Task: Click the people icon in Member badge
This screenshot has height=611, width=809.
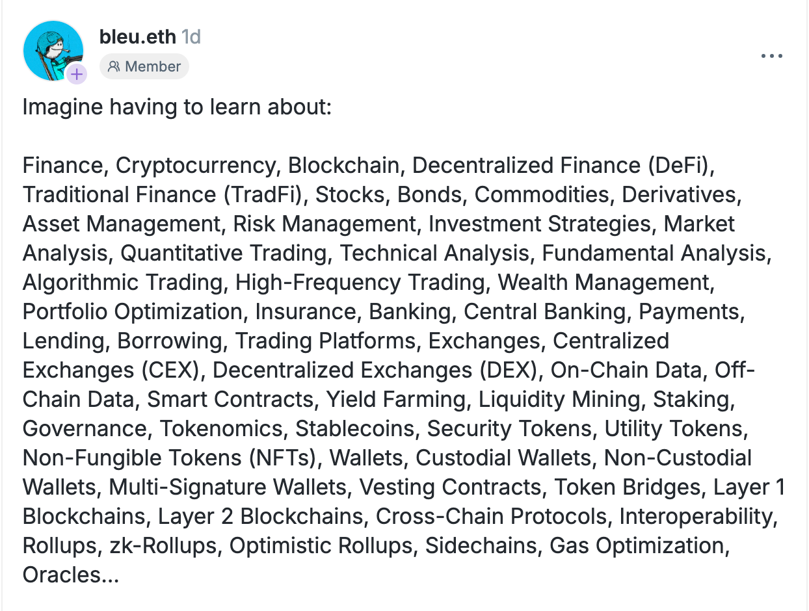Action: (x=114, y=66)
